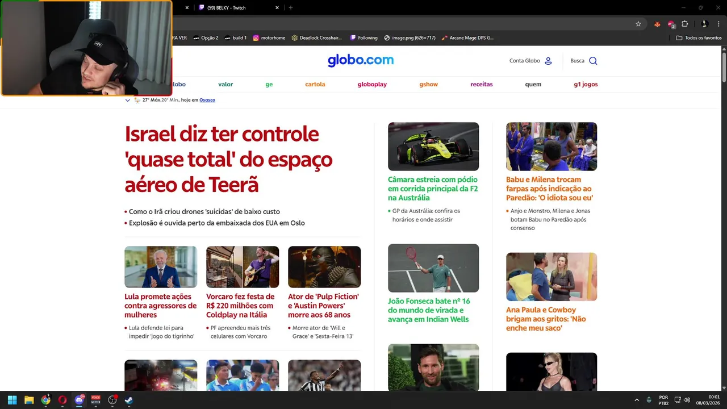
Task: Bookmark this page with the star icon
Action: 638,24
